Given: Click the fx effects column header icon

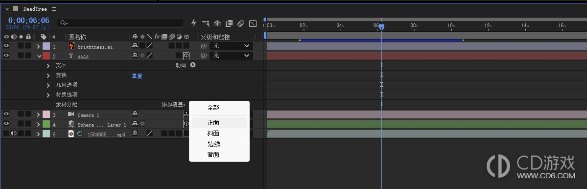Looking at the screenshot, I should pyautogui.click(x=157, y=37).
